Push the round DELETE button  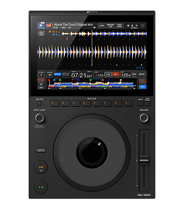(40, 104)
